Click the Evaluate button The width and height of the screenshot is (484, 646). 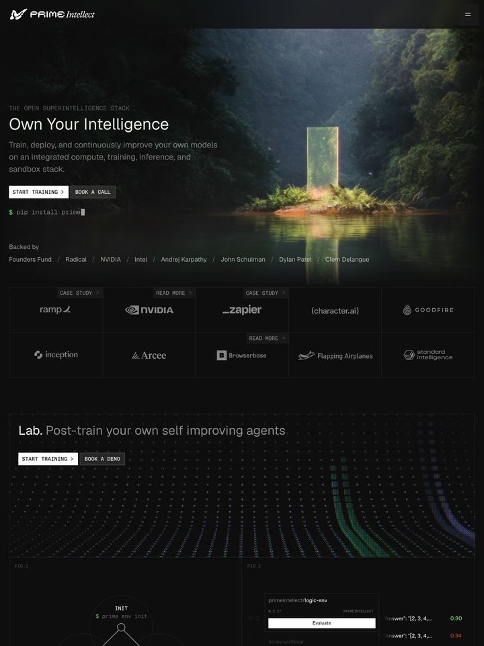322,623
